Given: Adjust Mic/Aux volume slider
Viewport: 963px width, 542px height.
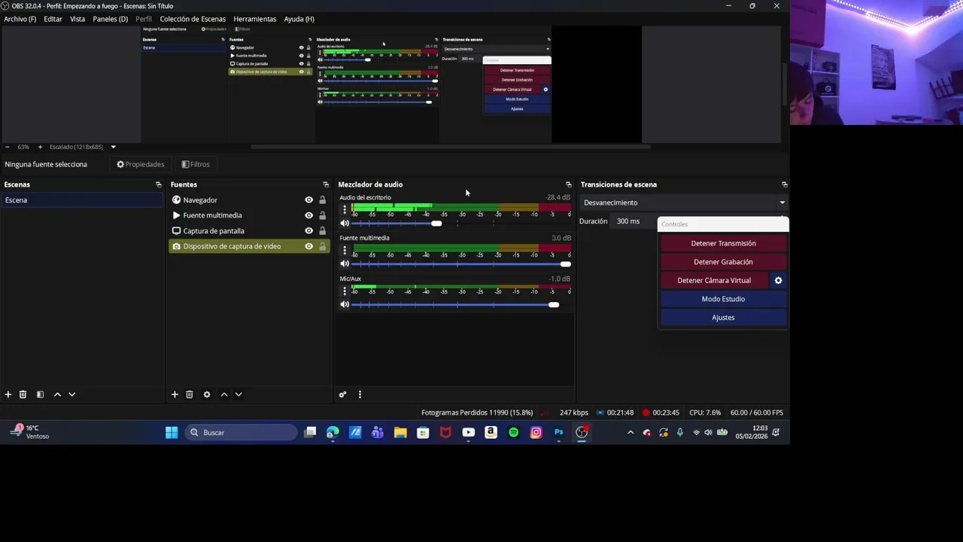Looking at the screenshot, I should point(554,305).
